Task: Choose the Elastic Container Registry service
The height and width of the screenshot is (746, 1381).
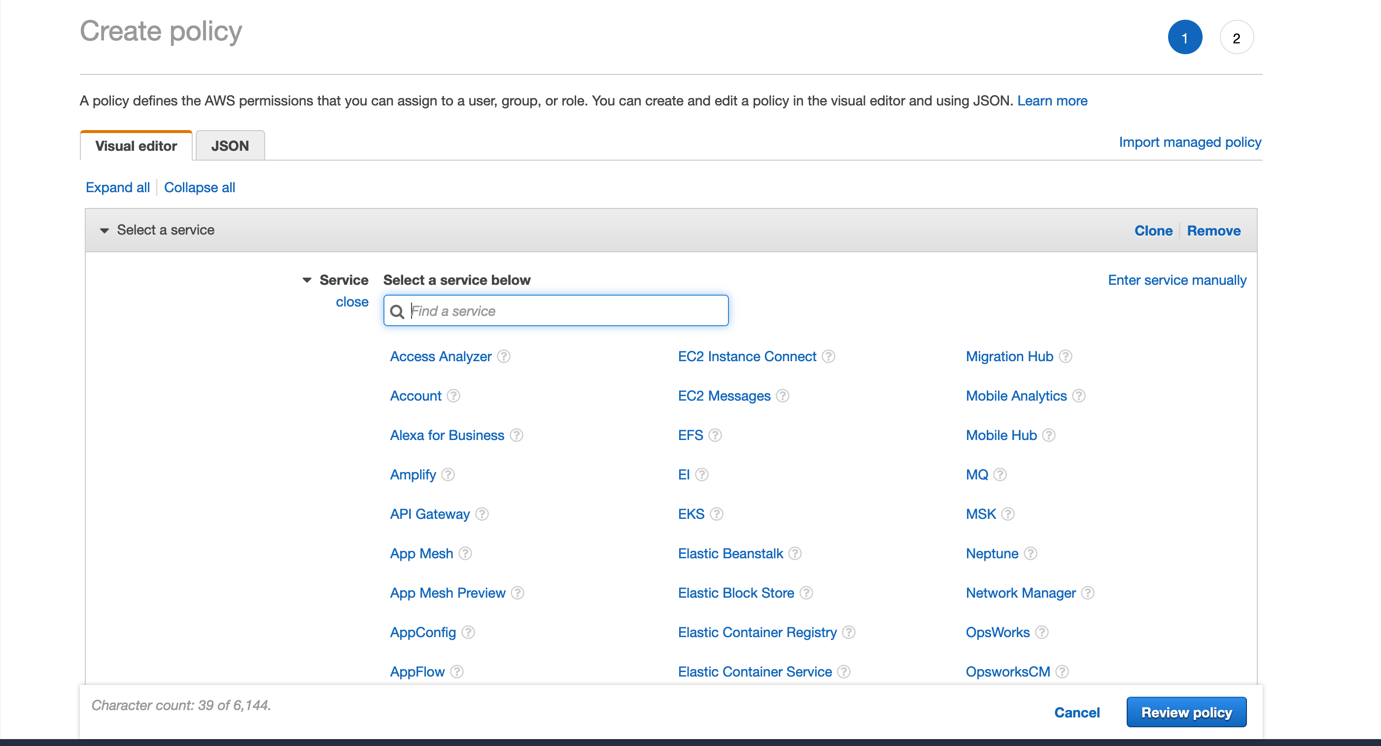Action: 757,632
